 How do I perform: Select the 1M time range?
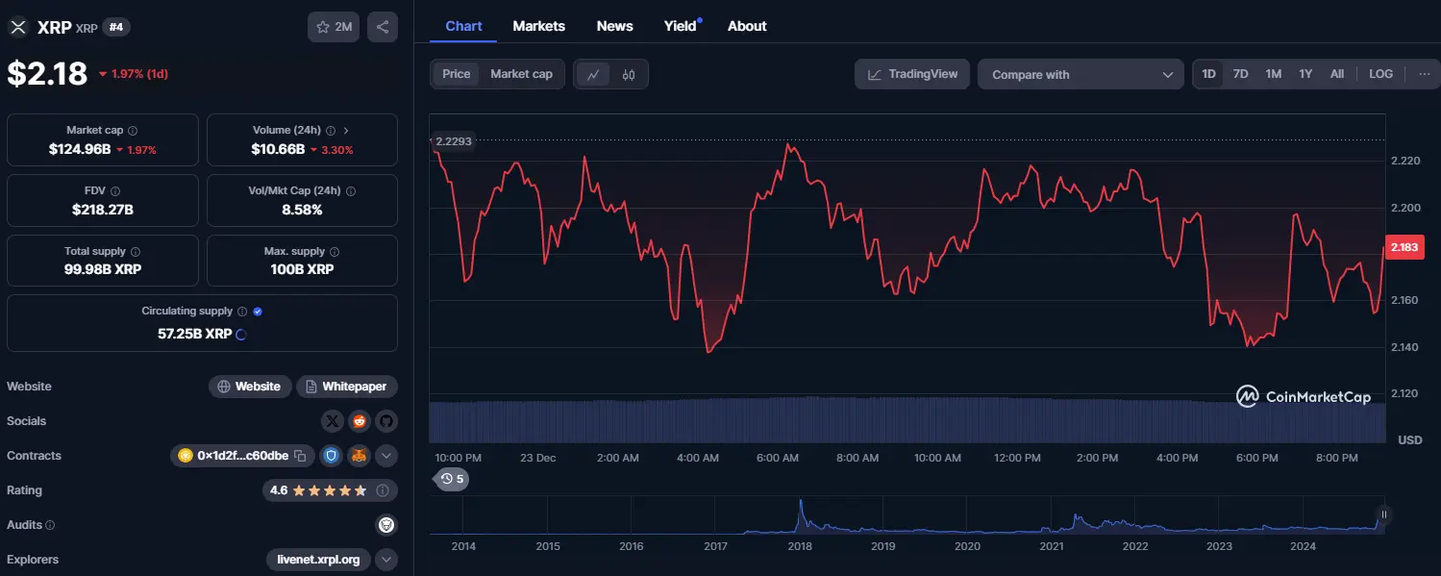click(1274, 74)
